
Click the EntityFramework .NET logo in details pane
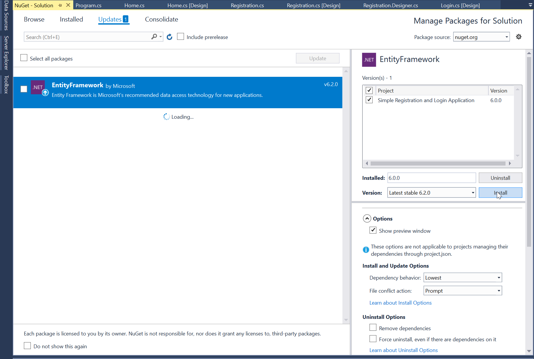[x=369, y=60]
